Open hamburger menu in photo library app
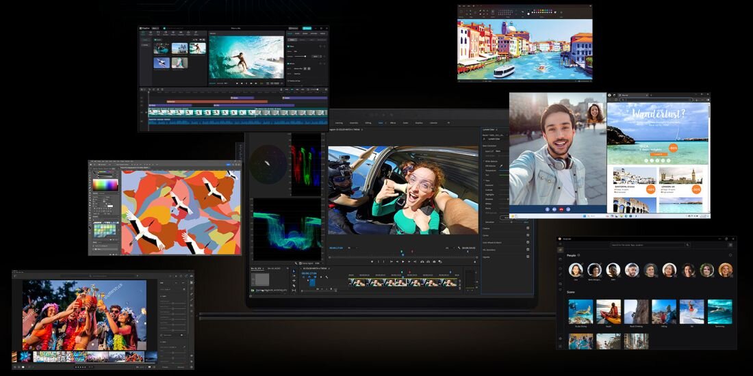753x376 pixels. click(730, 245)
